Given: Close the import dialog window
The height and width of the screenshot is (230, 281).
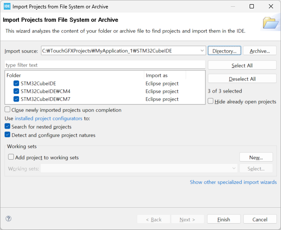Looking at the screenshot, I should click(x=271, y=6).
